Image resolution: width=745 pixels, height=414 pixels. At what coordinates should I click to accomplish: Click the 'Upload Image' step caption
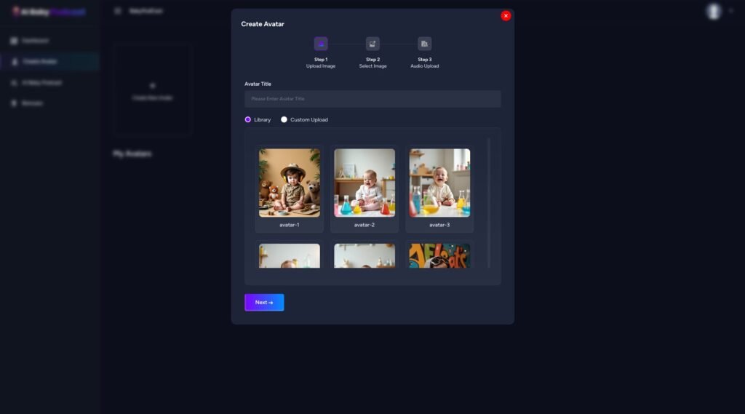(321, 66)
